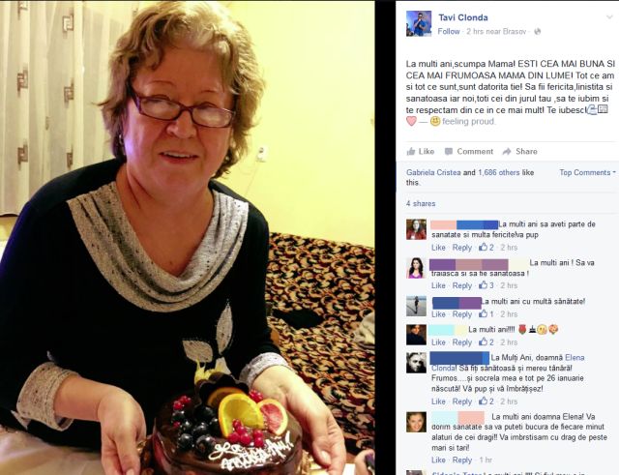Open Tavi Clonda's profile picture thumbnail

pyautogui.click(x=419, y=23)
